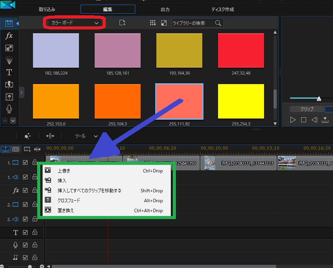Expand the ツール dropdown menu

[x=85, y=136]
